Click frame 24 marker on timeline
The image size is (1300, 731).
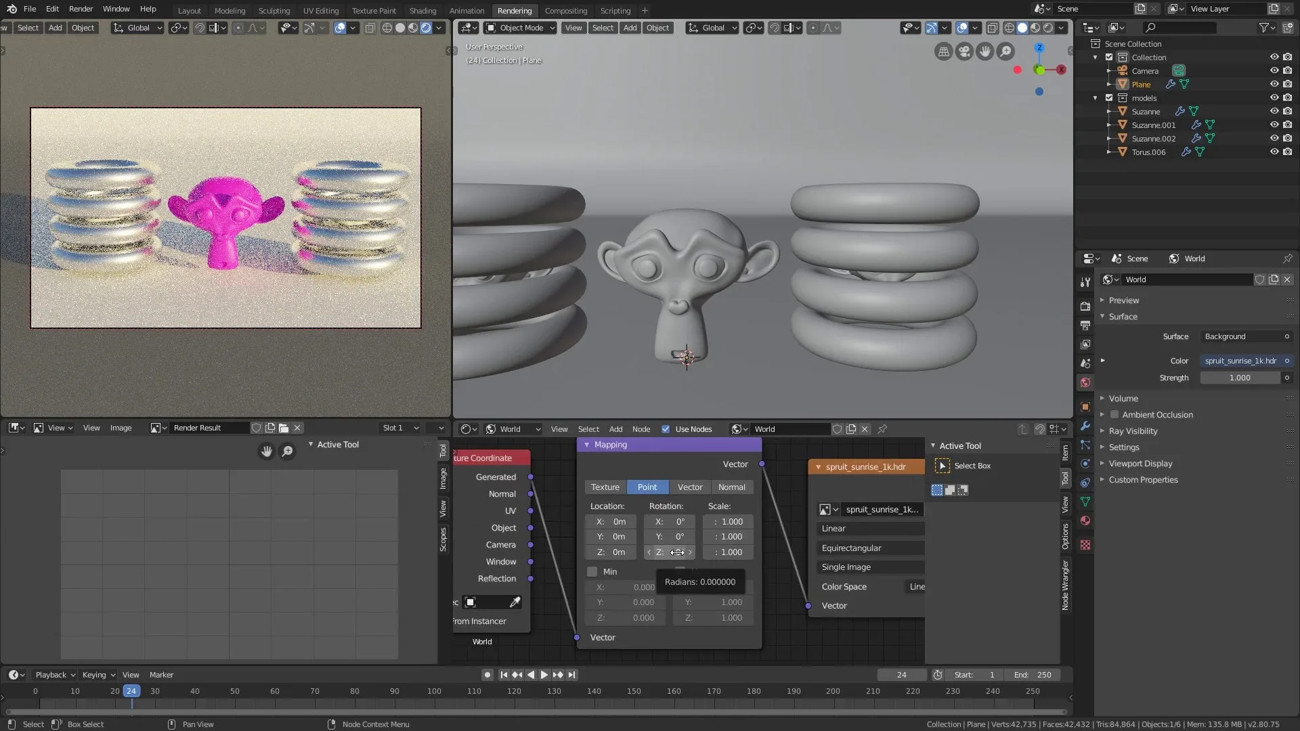tap(131, 691)
